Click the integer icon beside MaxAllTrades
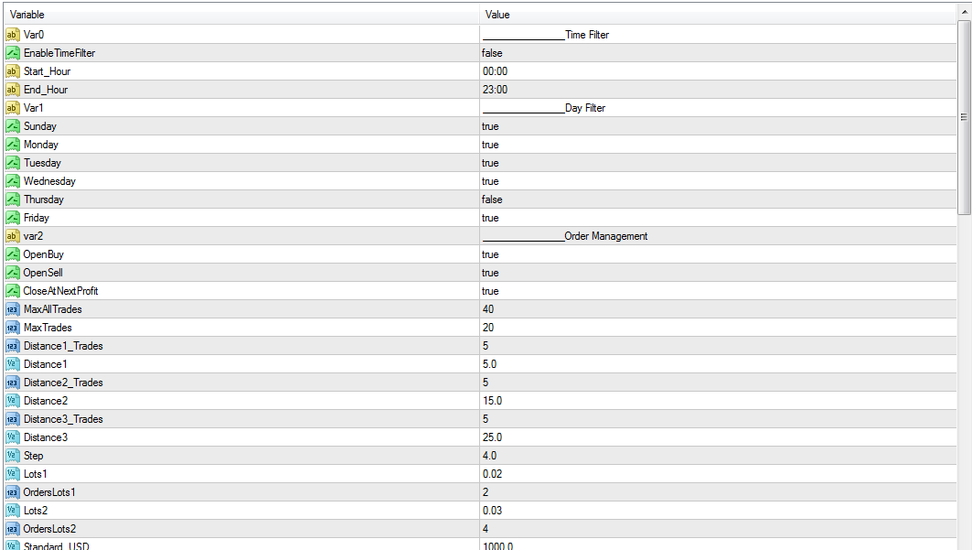This screenshot has height=550, width=972. (x=13, y=308)
